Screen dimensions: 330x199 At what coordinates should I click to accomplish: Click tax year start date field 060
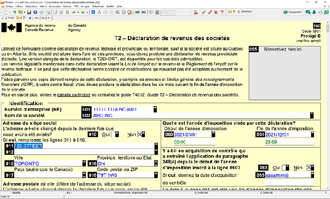point(192,135)
